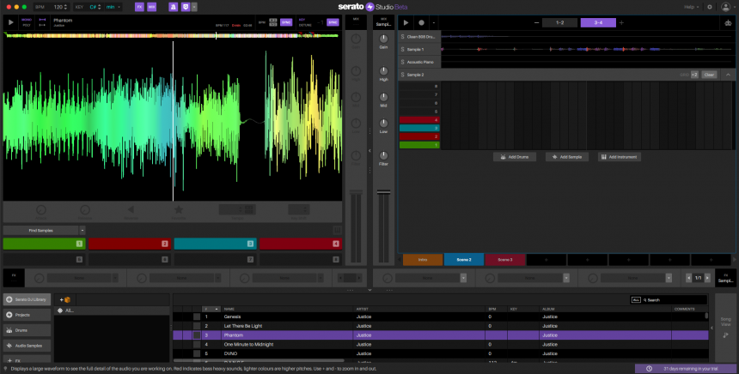739x374 pixels.
Task: Click the Clear button on Sample 2
Action: point(709,75)
